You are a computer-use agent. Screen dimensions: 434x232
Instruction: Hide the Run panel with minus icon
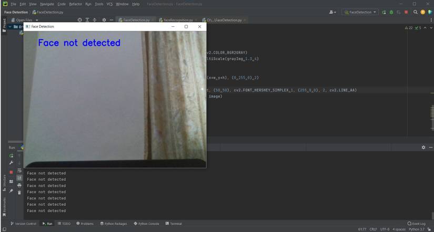click(430, 147)
